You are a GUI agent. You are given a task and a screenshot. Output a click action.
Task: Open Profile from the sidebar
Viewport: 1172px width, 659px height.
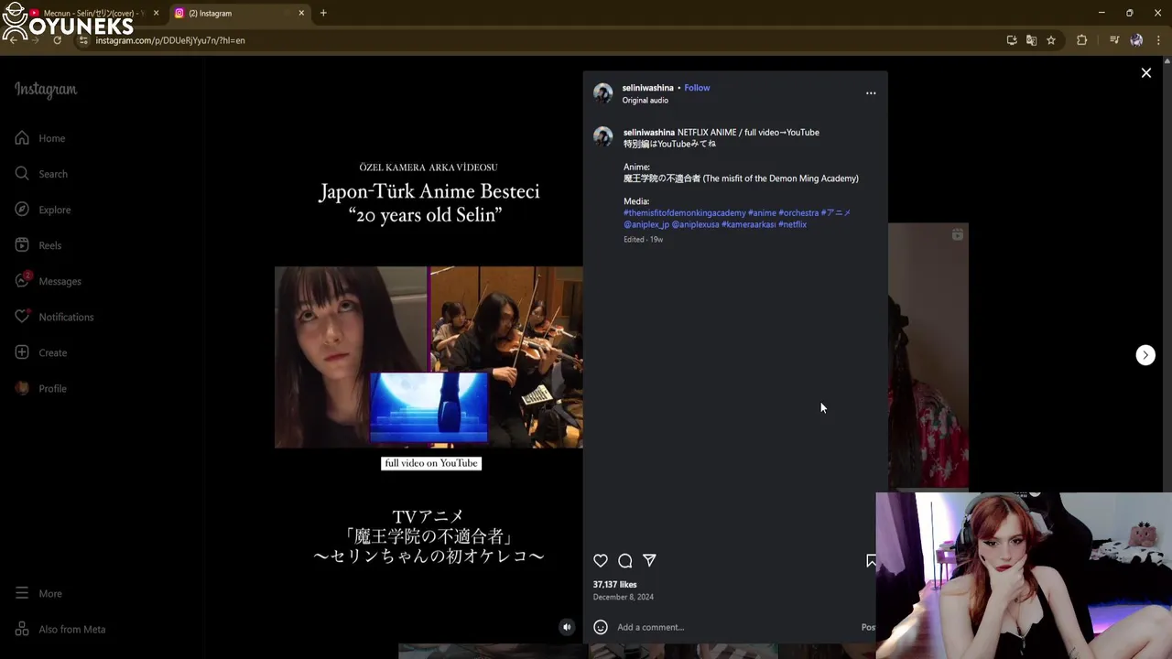(41, 388)
